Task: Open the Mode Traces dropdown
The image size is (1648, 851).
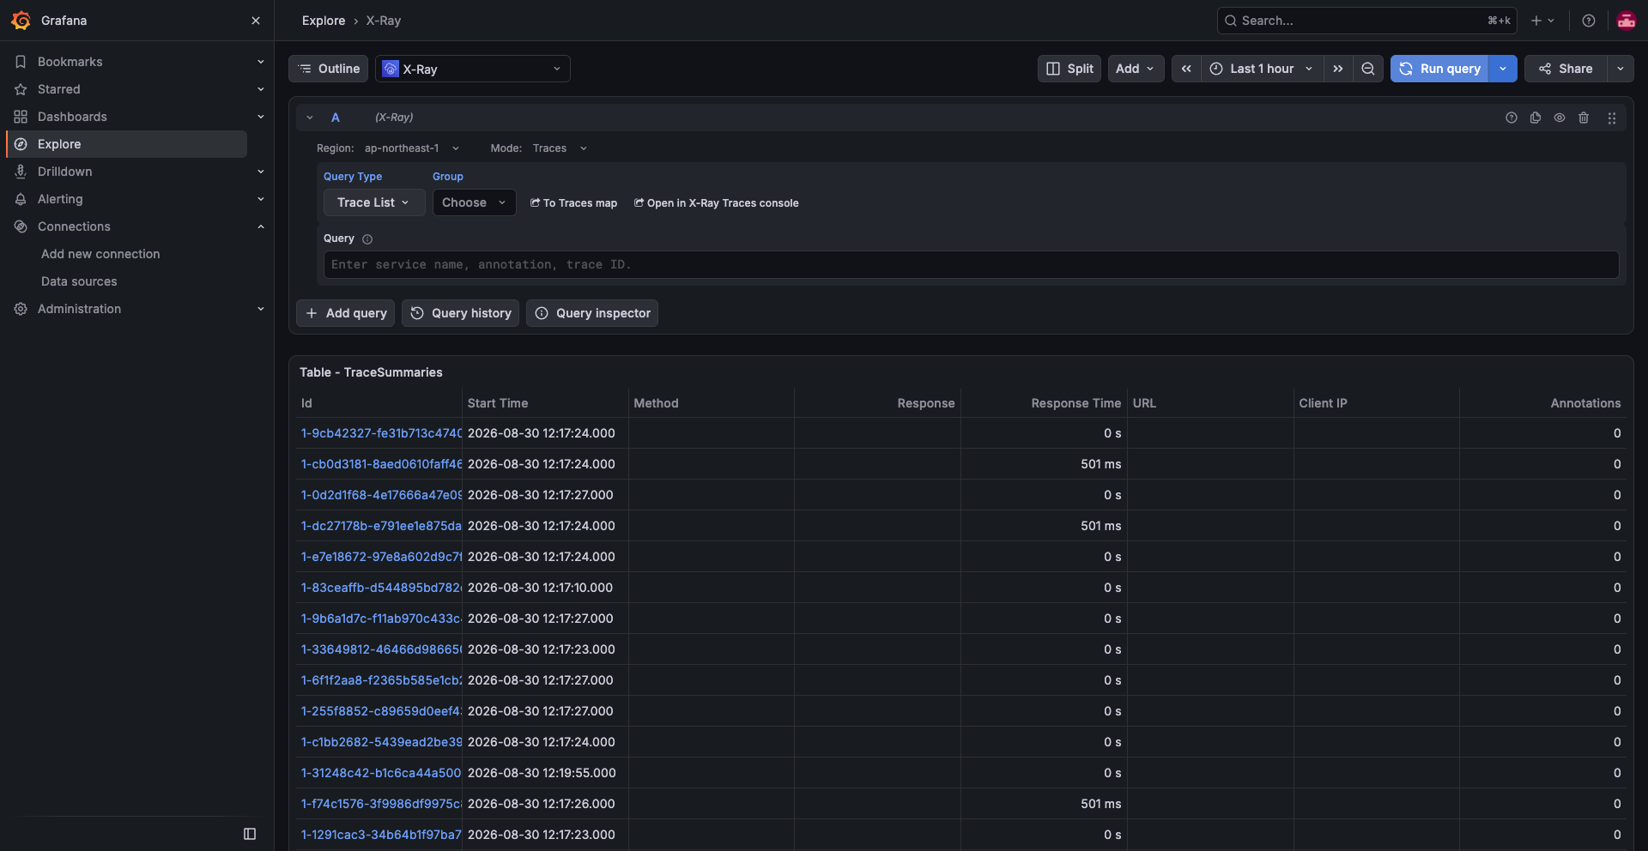Action: (560, 148)
